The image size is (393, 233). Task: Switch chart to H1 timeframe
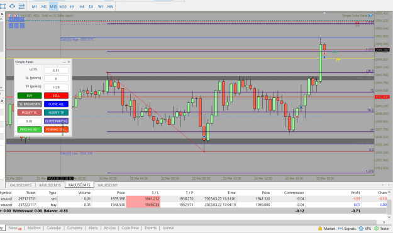72,7
